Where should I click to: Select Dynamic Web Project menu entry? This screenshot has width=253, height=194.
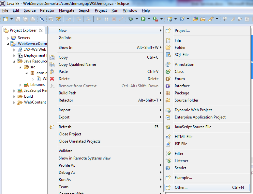(x=193, y=110)
